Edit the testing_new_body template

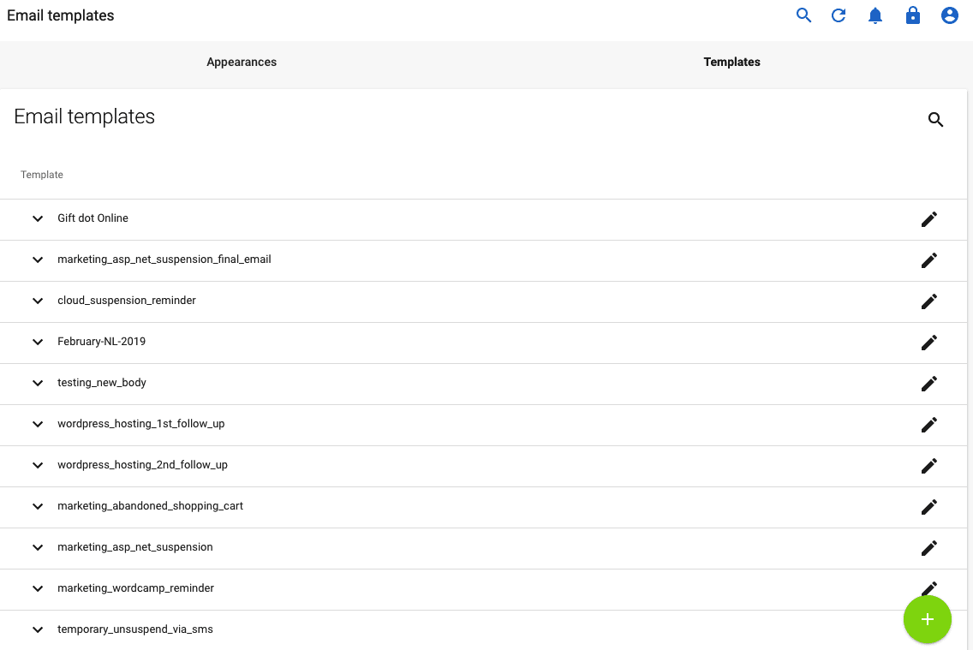[929, 384]
